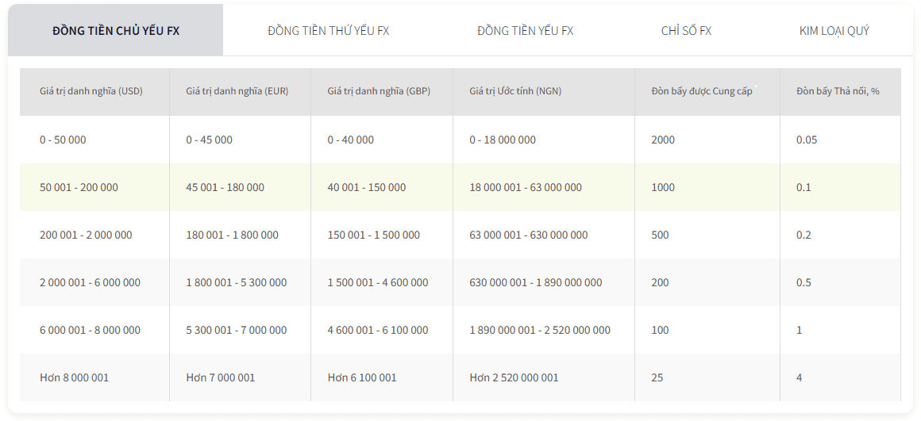Open the ĐỒNG TIỀN YẾU FX tab
The width and height of the screenshot is (921, 421).
(x=525, y=30)
